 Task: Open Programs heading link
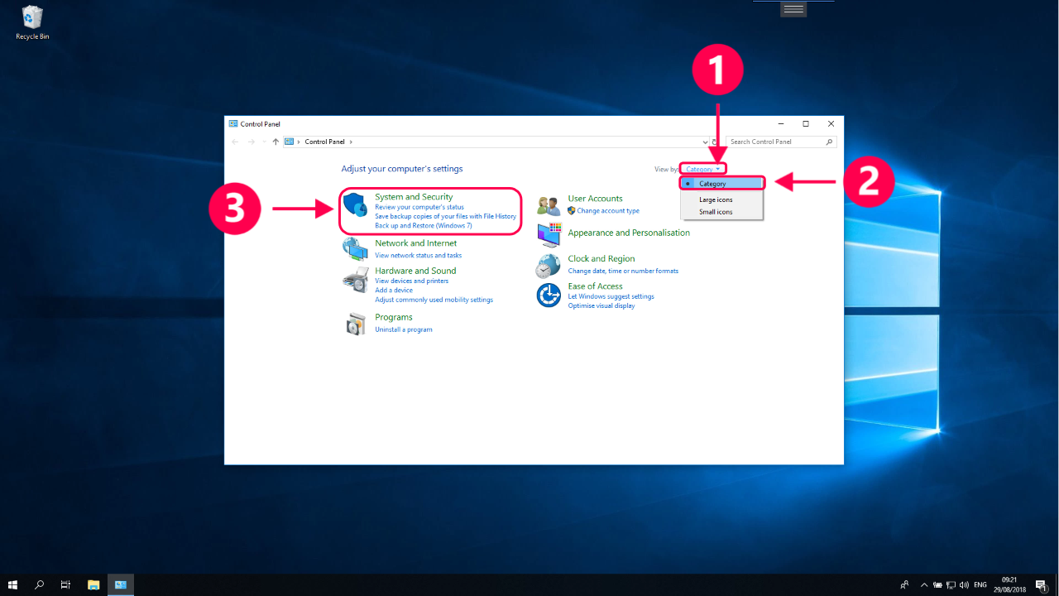tap(394, 317)
